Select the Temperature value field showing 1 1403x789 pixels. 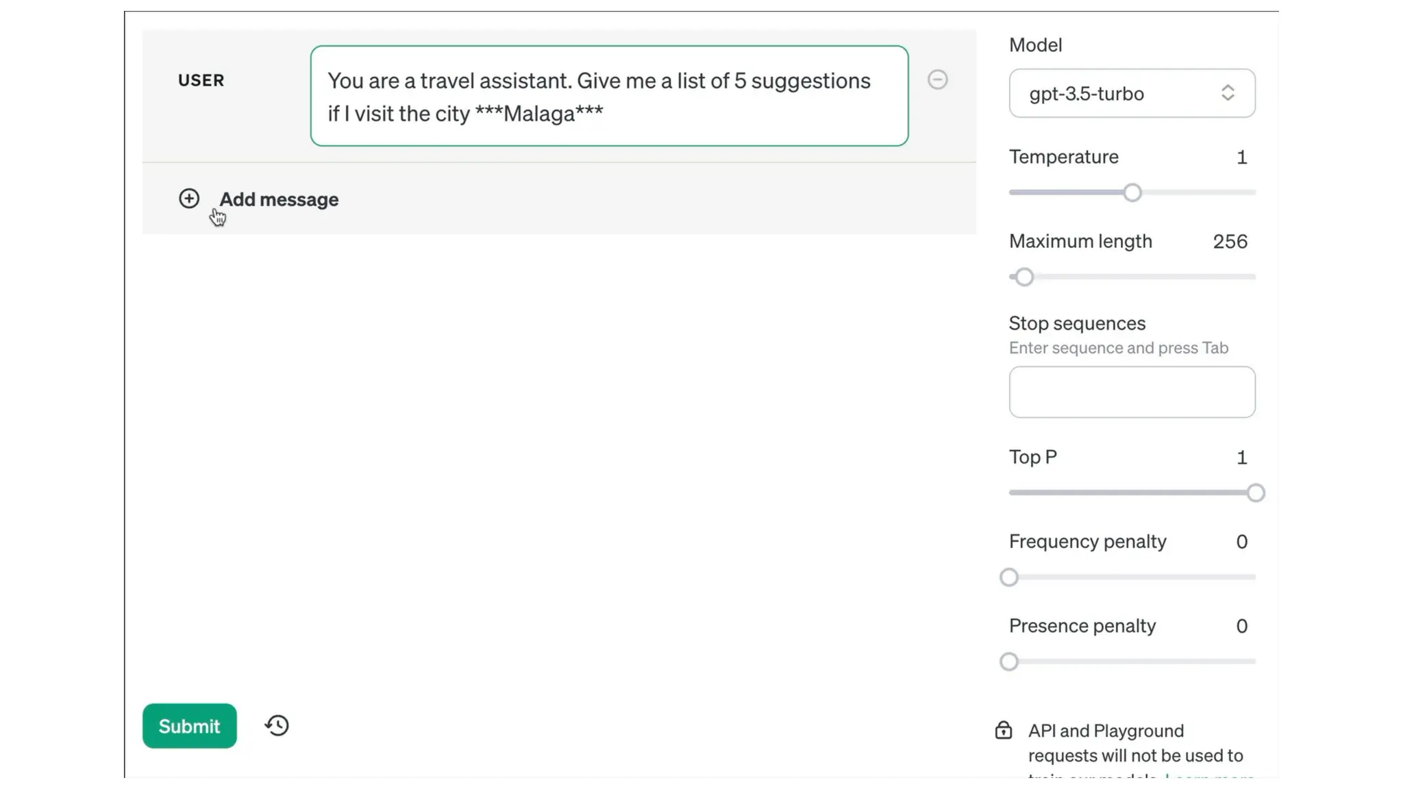[x=1241, y=158]
